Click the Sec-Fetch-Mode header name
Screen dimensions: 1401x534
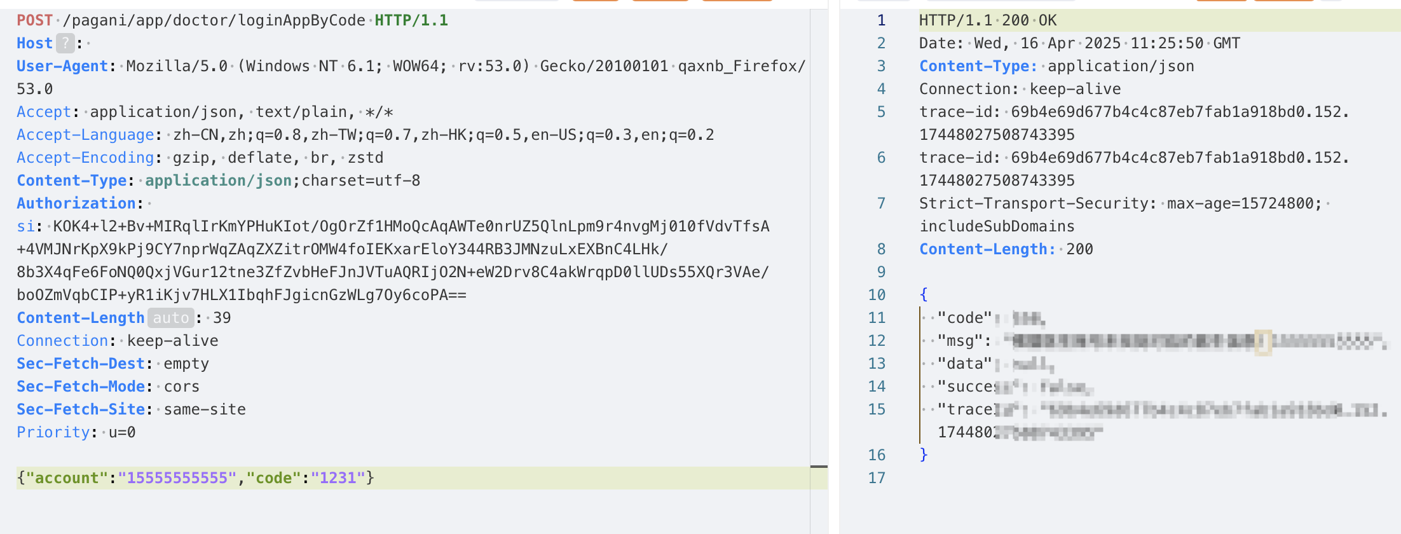(81, 387)
